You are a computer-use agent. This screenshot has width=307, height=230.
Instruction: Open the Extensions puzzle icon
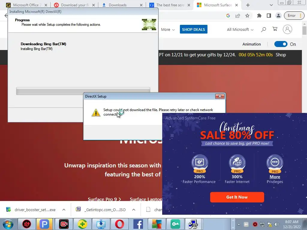[259, 16]
